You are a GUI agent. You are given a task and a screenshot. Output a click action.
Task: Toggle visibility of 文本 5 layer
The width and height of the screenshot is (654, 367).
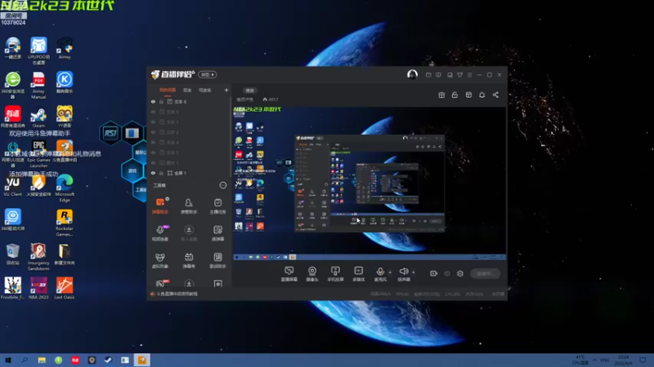pyautogui.click(x=153, y=112)
